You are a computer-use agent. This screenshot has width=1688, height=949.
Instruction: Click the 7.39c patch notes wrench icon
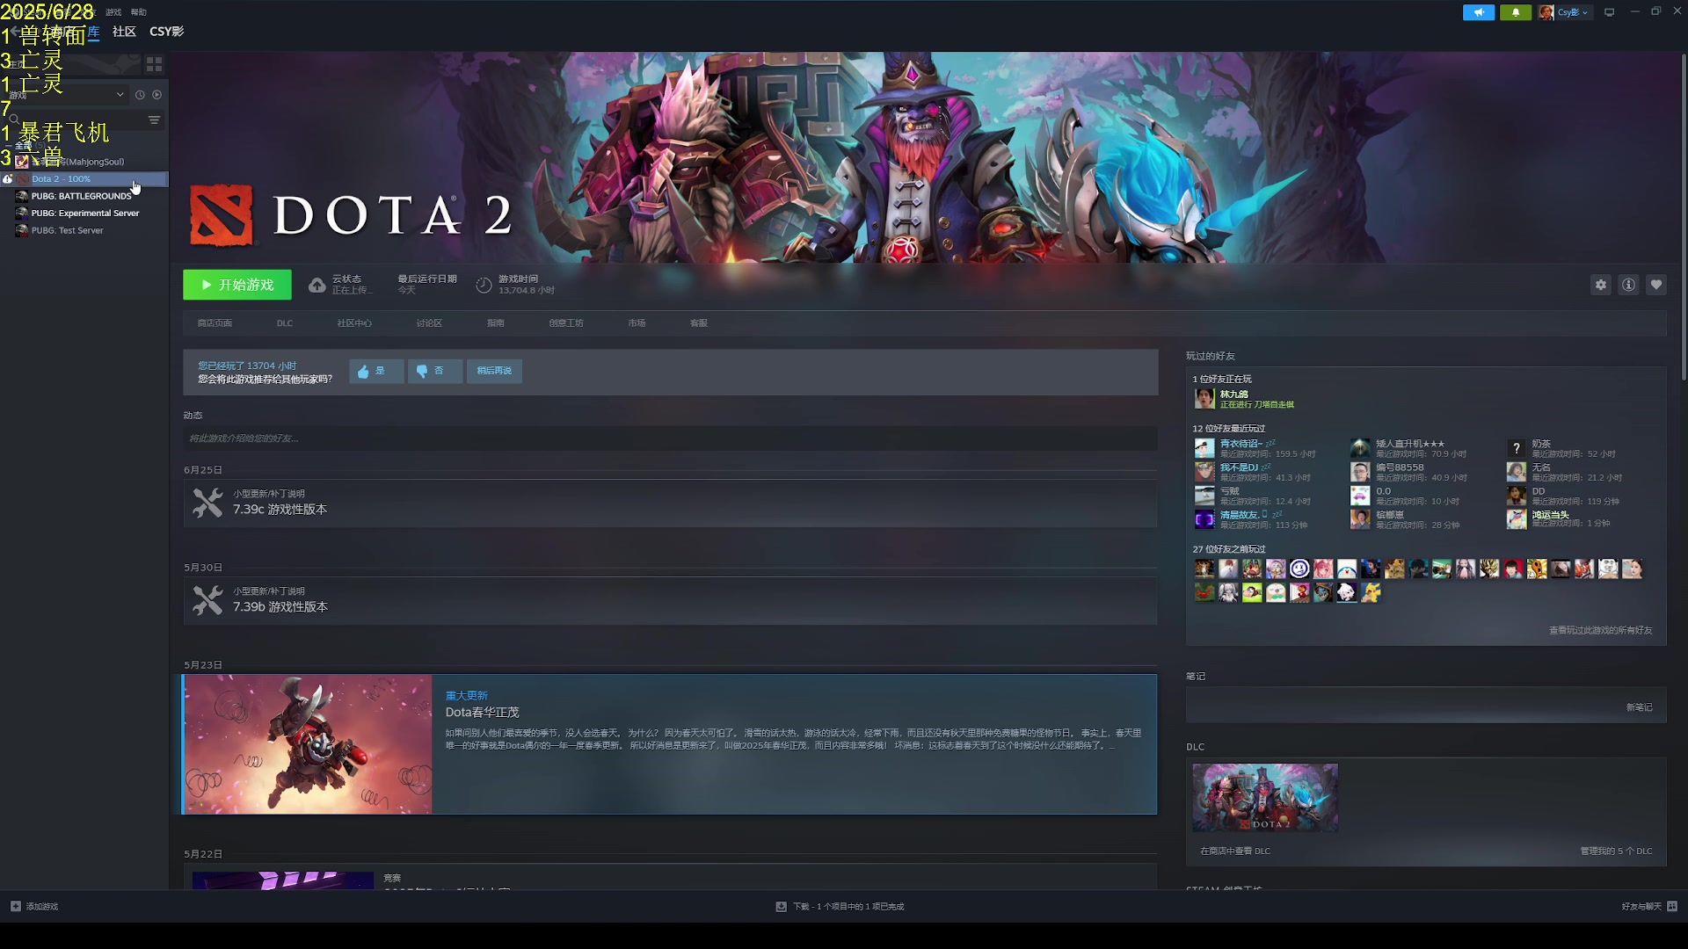207,503
